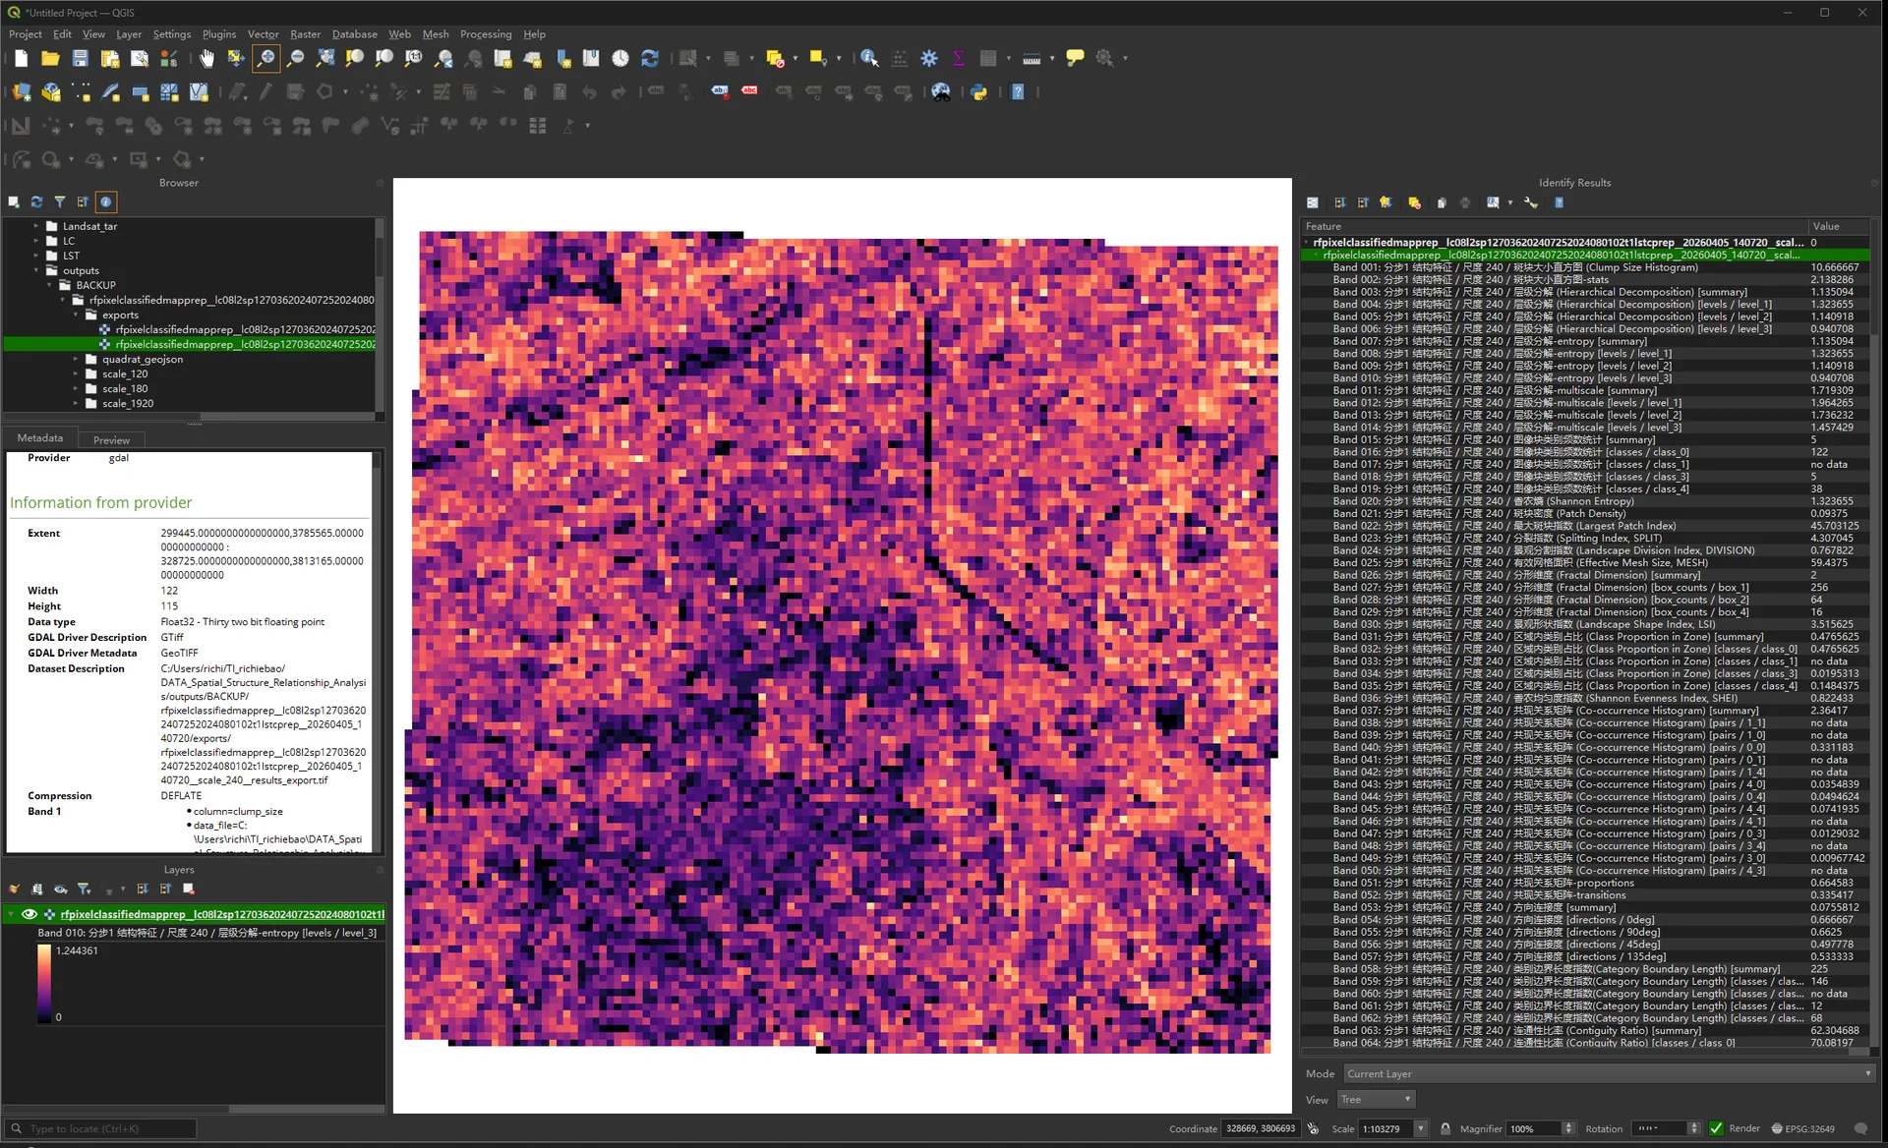
Task: Open the Scale dropdown arrow
Action: pos(1420,1128)
